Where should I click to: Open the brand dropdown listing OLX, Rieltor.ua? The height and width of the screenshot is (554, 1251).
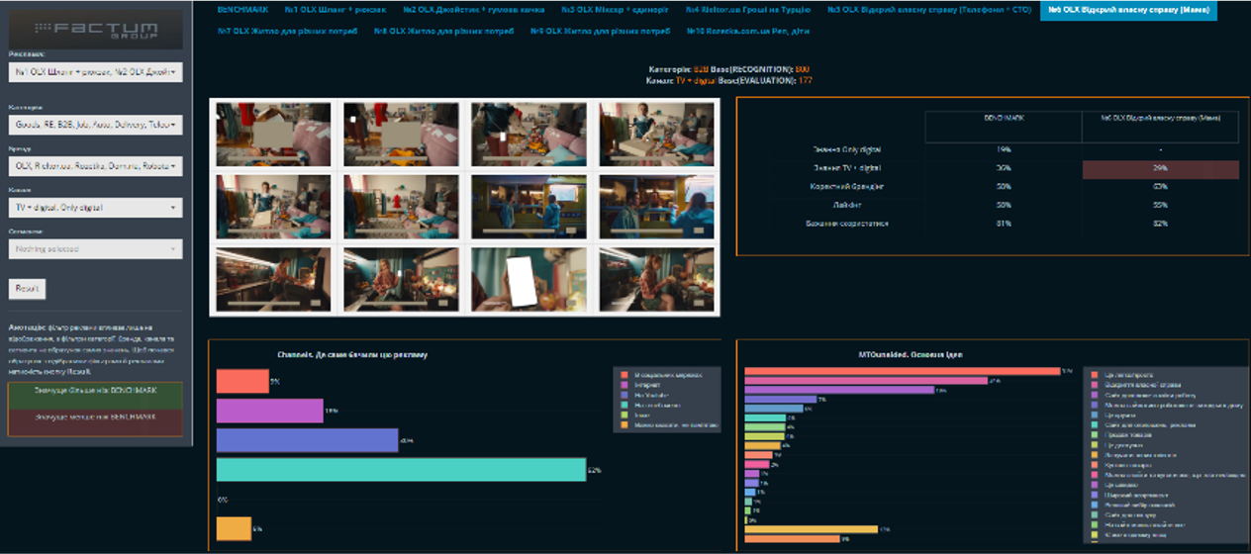[x=95, y=166]
